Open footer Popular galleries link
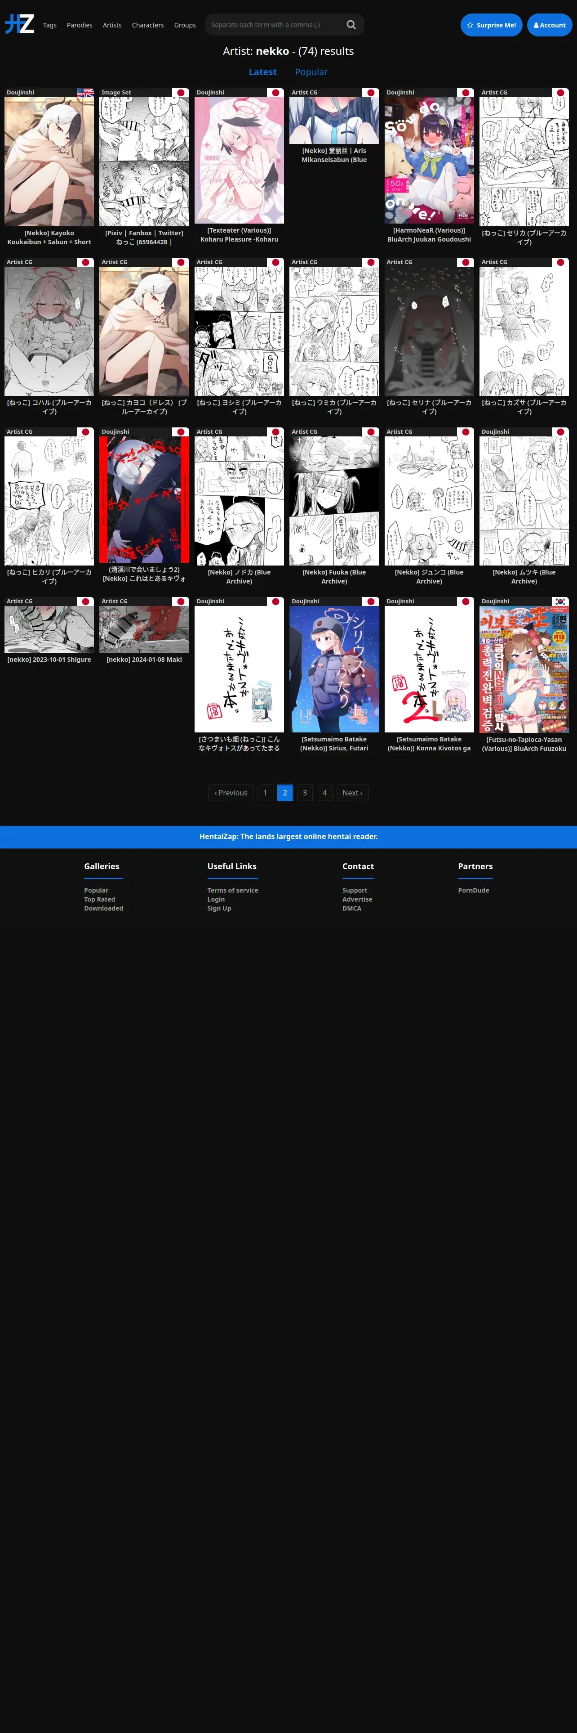The width and height of the screenshot is (577, 1733). coord(96,890)
